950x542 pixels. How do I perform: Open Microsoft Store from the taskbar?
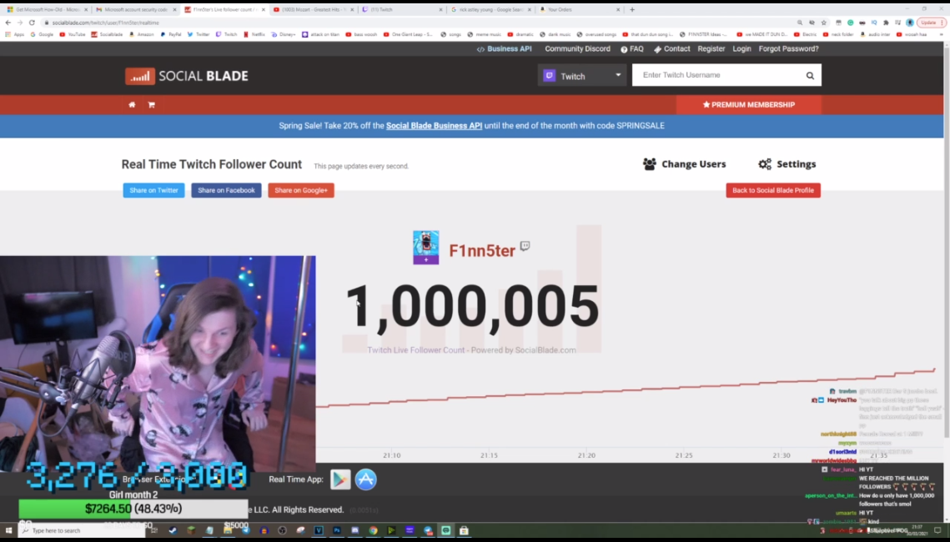pyautogui.click(x=464, y=530)
